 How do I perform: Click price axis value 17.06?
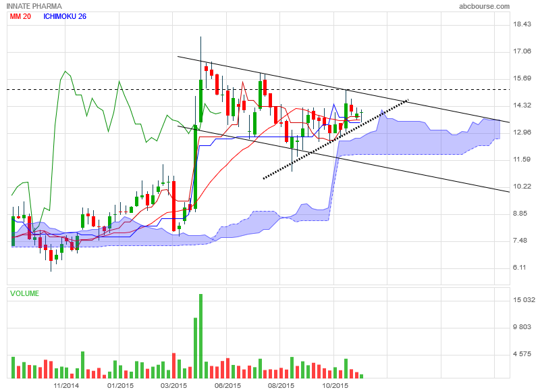click(x=522, y=51)
